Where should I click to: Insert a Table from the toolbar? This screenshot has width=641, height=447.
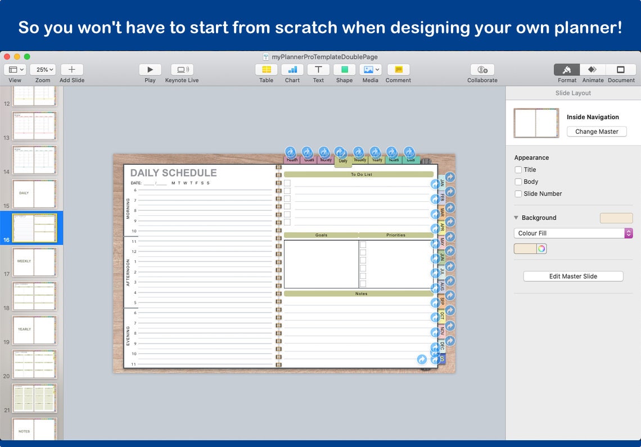(266, 70)
